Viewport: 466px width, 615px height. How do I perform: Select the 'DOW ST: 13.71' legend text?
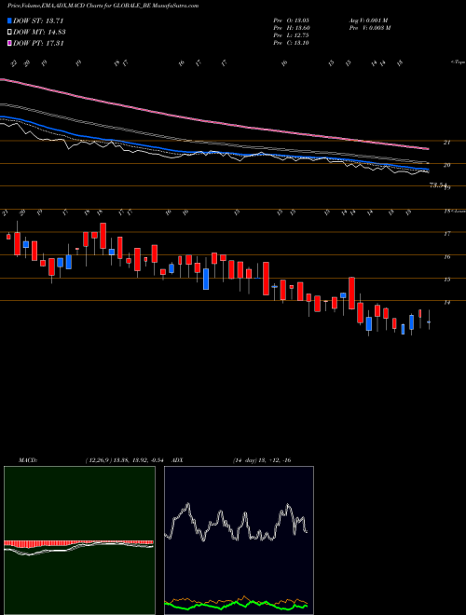point(38,20)
